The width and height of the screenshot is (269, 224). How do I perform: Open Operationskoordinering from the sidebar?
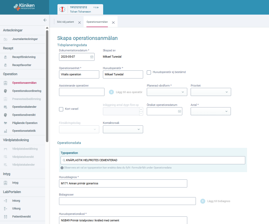[x=27, y=91]
